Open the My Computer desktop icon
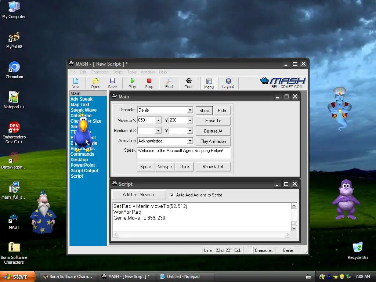The width and height of the screenshot is (376, 282). (14, 10)
